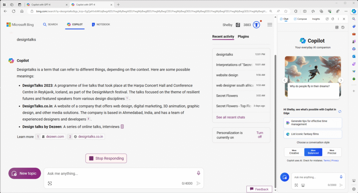Open the plugins grid icon in sidebar
The width and height of the screenshot is (358, 193).
[337, 27]
